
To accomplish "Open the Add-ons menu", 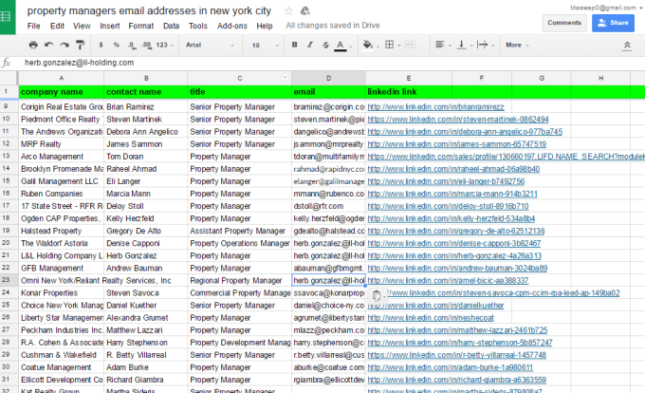I will click(x=232, y=26).
